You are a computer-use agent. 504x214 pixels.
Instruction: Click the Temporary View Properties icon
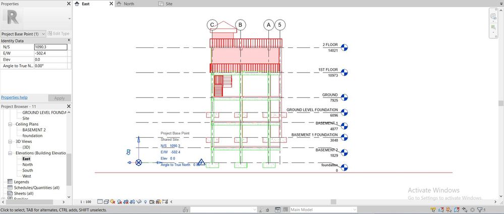152,202
